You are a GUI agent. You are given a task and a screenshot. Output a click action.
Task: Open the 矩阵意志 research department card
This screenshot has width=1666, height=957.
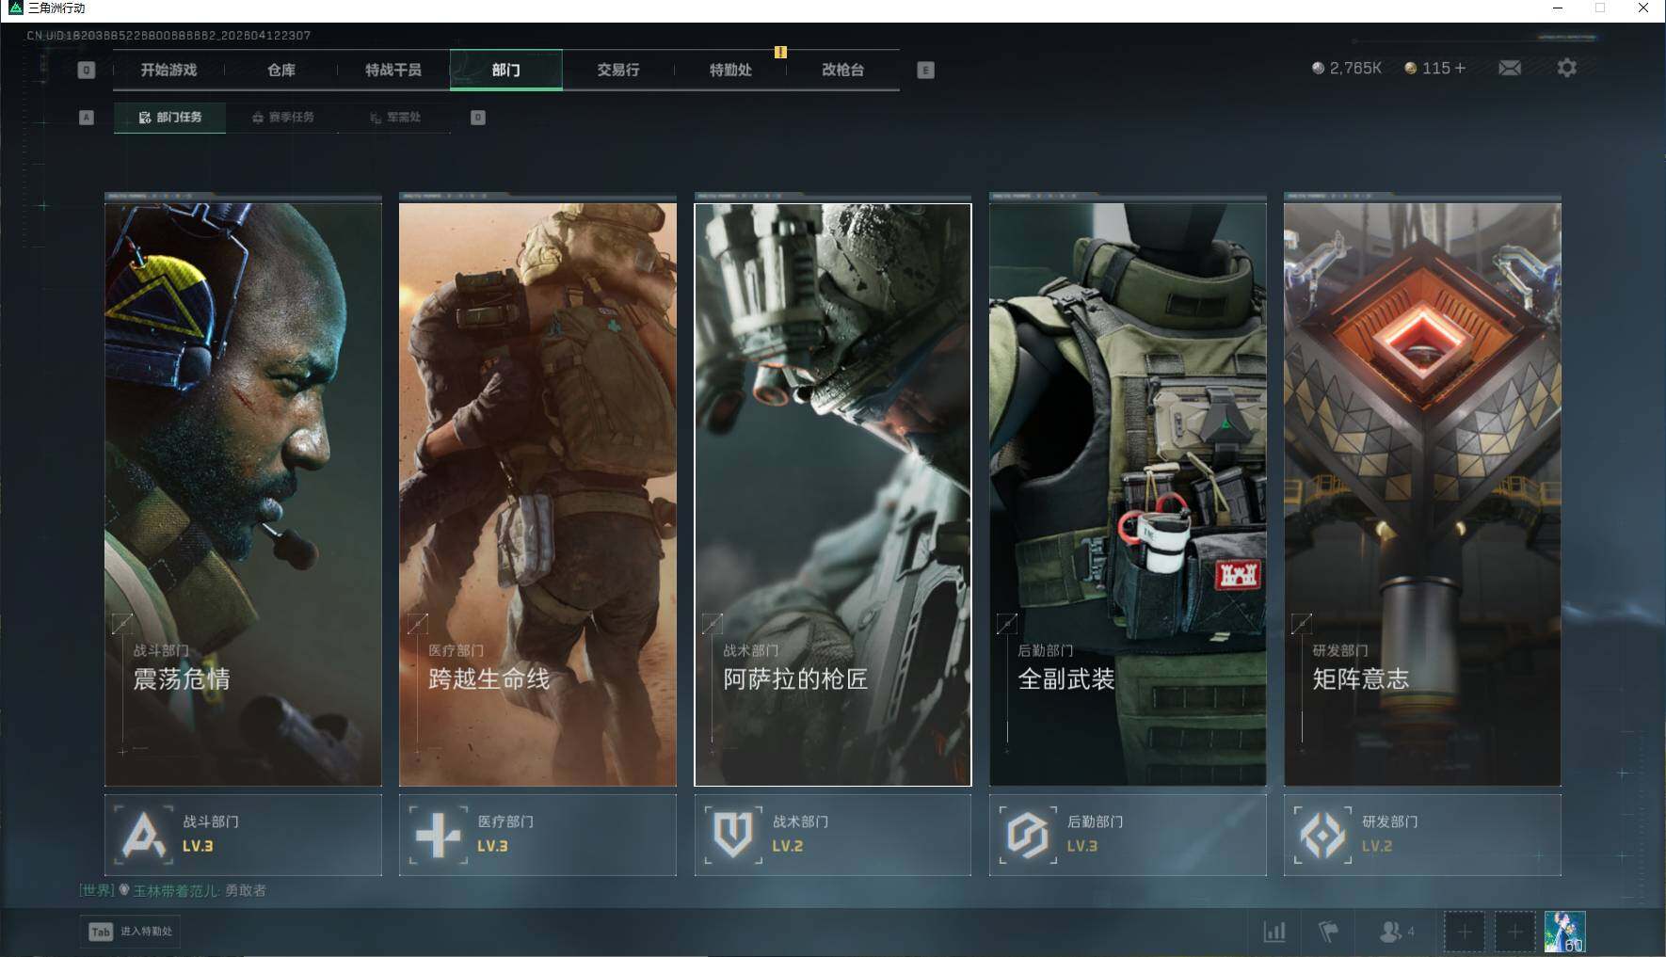pos(1422,494)
